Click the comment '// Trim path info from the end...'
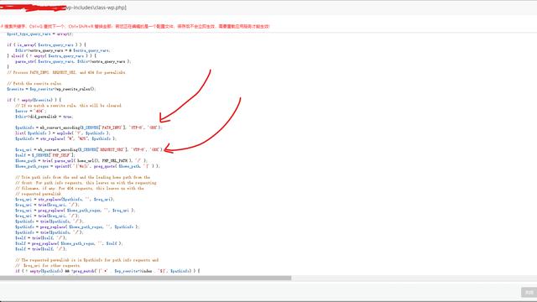This screenshot has width=537, height=302. pos(82,177)
